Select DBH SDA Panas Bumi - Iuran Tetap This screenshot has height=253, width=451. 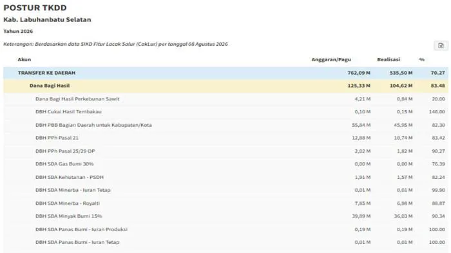coord(225,242)
